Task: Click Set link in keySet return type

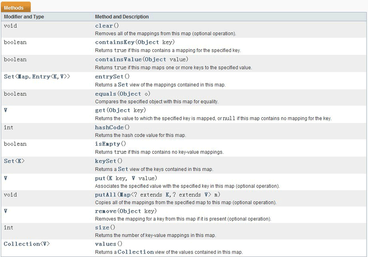Action: pos(9,161)
